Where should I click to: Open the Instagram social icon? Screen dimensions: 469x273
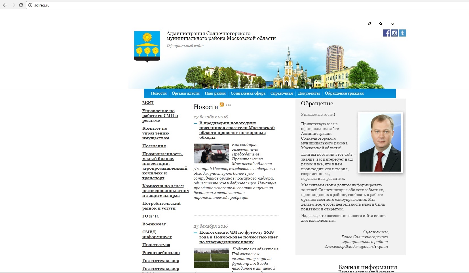click(x=394, y=33)
